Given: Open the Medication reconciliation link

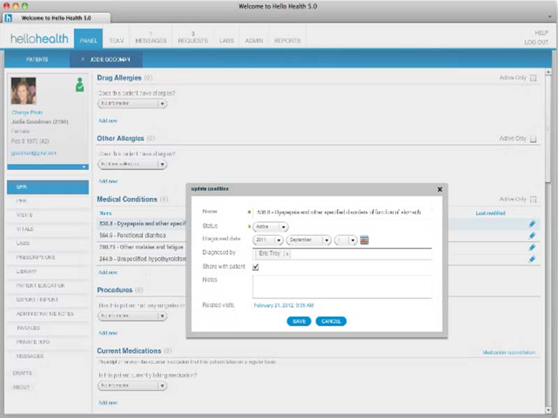Looking at the screenshot, I should [x=508, y=353].
